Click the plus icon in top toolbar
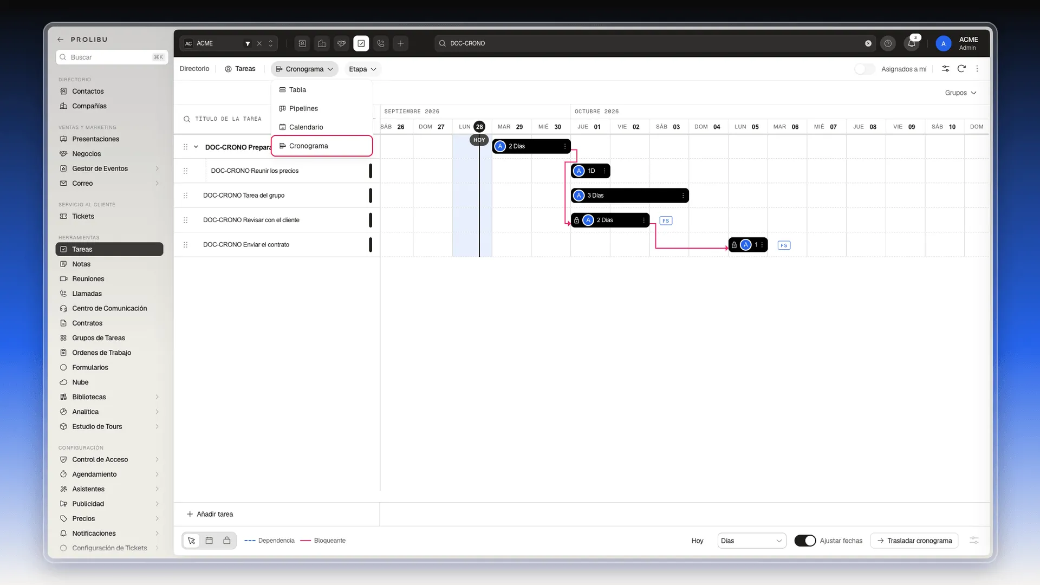Screen dimensions: 1040x585 401,43
